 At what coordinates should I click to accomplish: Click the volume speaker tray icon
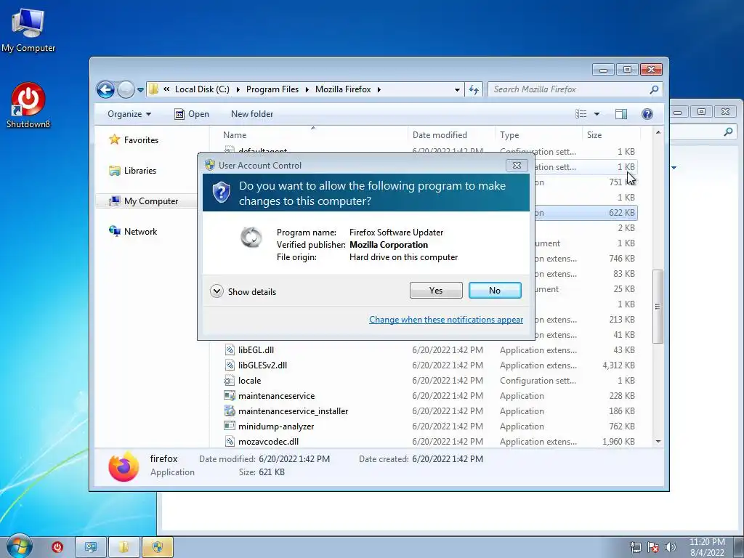point(670,547)
